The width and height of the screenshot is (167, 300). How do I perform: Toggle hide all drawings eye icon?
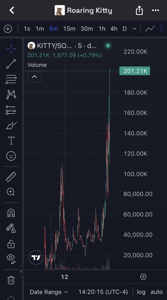(x=11, y=258)
